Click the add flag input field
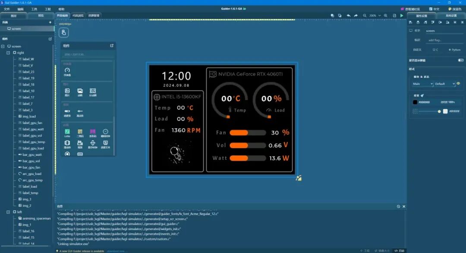The height and width of the screenshot is (253, 466). click(444, 40)
